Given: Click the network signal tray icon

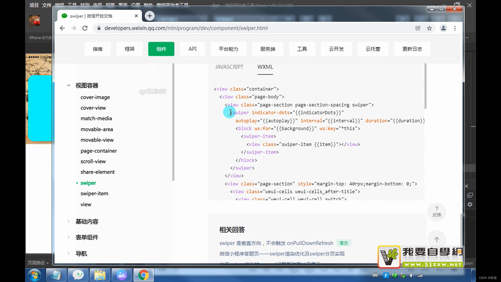Looking at the screenshot, I should click(420, 275).
